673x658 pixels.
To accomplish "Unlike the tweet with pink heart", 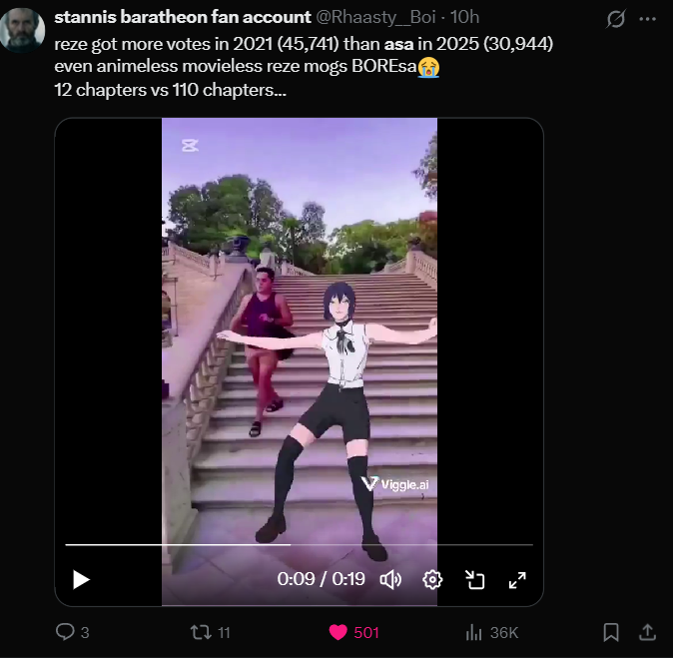I will click(x=337, y=632).
